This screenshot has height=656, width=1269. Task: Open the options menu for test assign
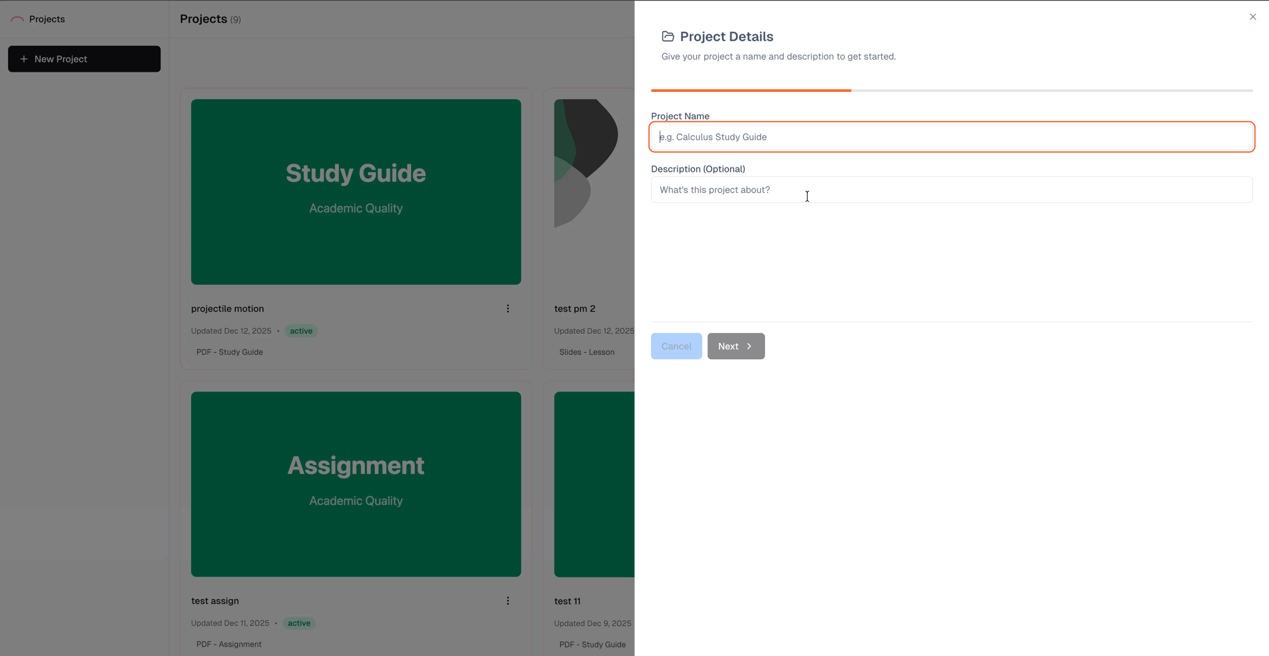(x=507, y=600)
